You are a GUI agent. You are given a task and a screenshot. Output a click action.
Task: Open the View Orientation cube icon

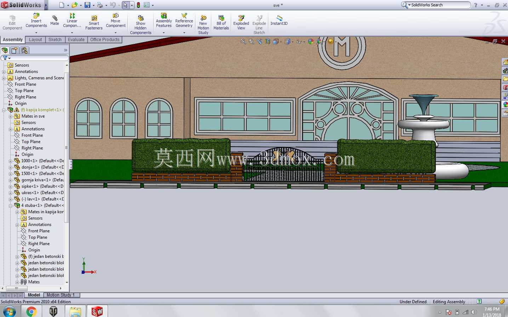[x=276, y=41]
